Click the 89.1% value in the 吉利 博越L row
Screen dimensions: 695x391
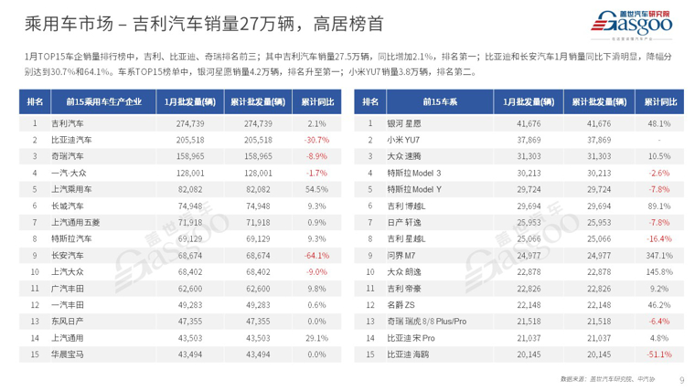pos(659,206)
